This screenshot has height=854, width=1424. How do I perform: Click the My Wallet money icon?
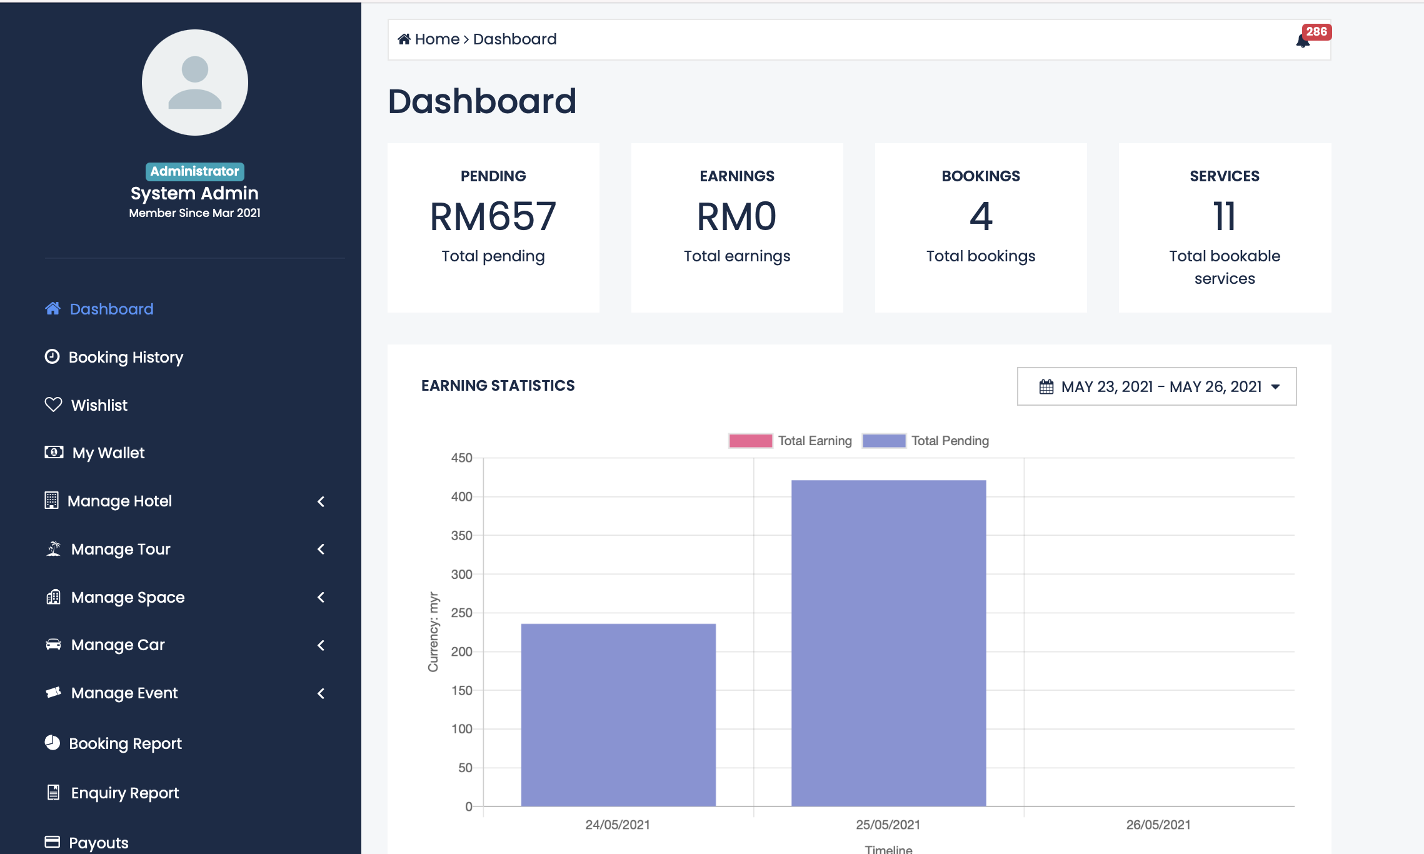[54, 452]
